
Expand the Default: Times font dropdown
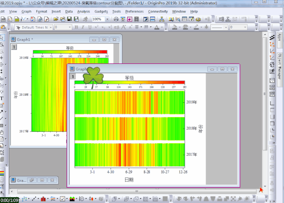click(x=51, y=27)
